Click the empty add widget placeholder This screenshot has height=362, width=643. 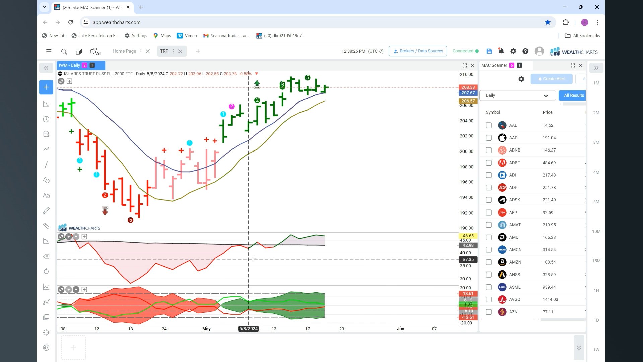point(73,348)
